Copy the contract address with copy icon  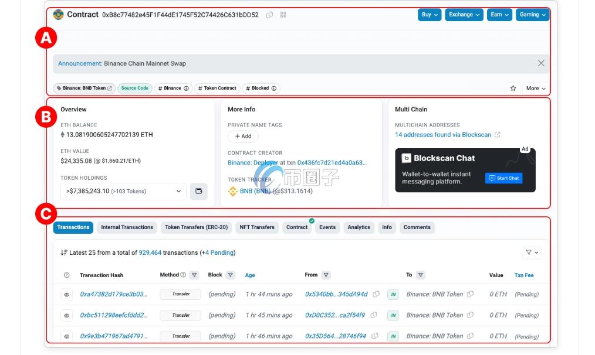(x=269, y=15)
